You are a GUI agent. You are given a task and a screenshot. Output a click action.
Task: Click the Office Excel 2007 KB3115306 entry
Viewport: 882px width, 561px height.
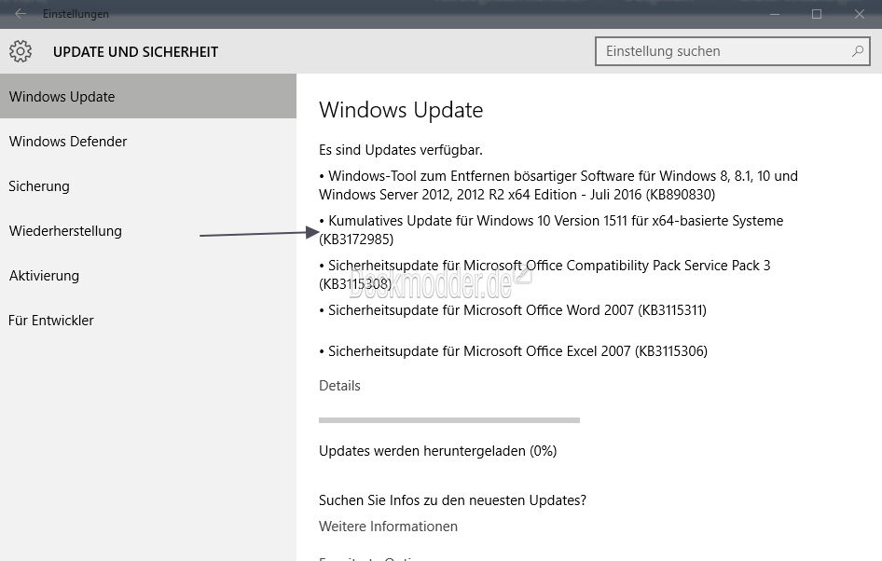click(513, 351)
